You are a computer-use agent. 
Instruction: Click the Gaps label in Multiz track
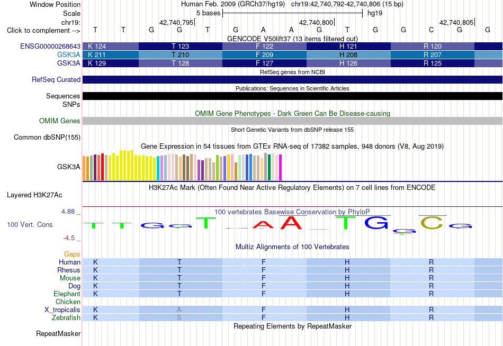(x=72, y=254)
